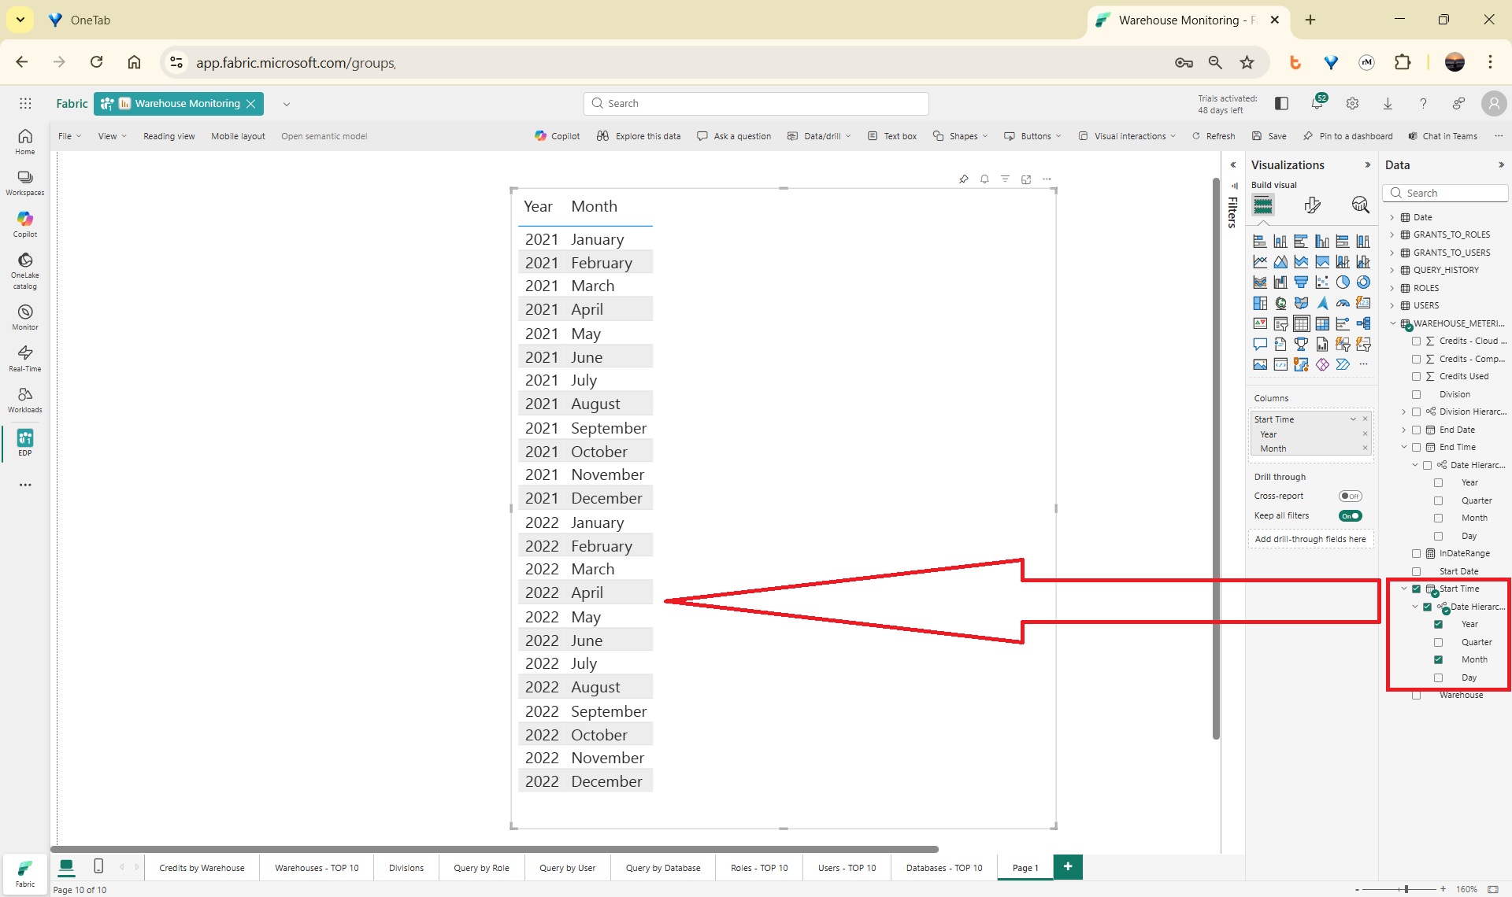The image size is (1512, 897).
Task: Check the Quarter box under Start Time
Action: point(1438,642)
